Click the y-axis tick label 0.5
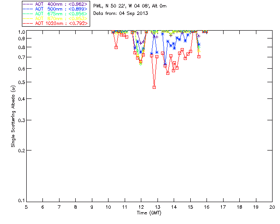Image resolution: width=280 pixels, height=224 pixels. [21, 82]
